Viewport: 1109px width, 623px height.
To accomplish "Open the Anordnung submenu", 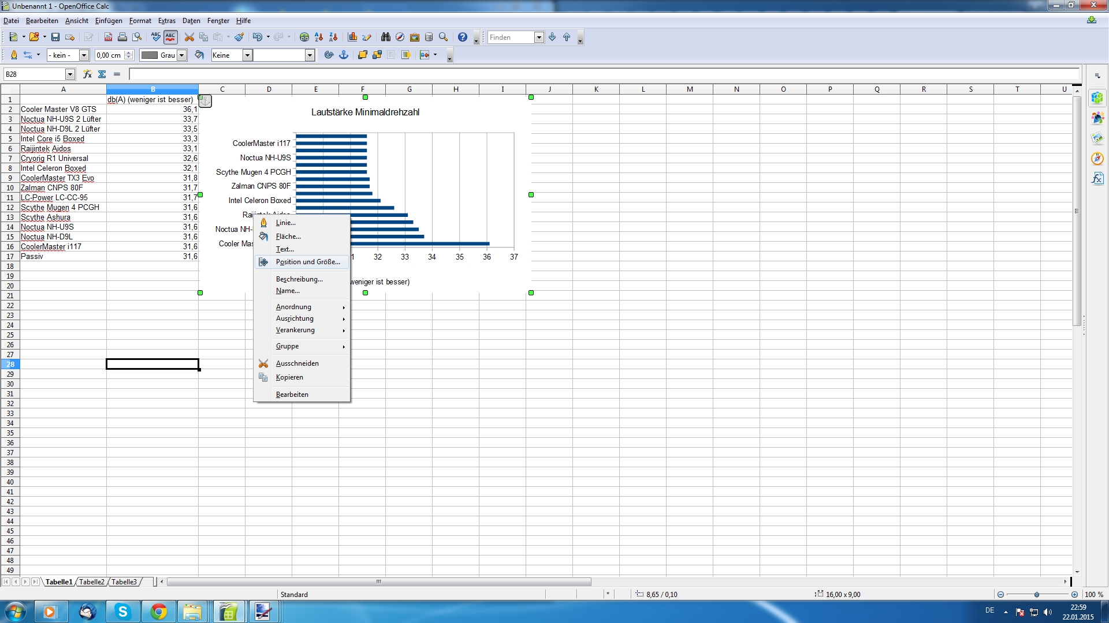I will (x=302, y=307).
